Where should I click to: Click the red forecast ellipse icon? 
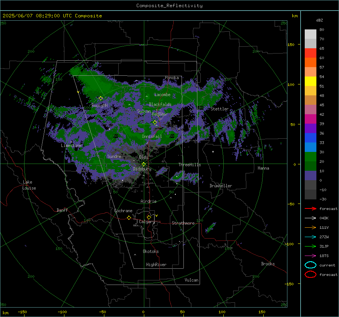pos(310,274)
